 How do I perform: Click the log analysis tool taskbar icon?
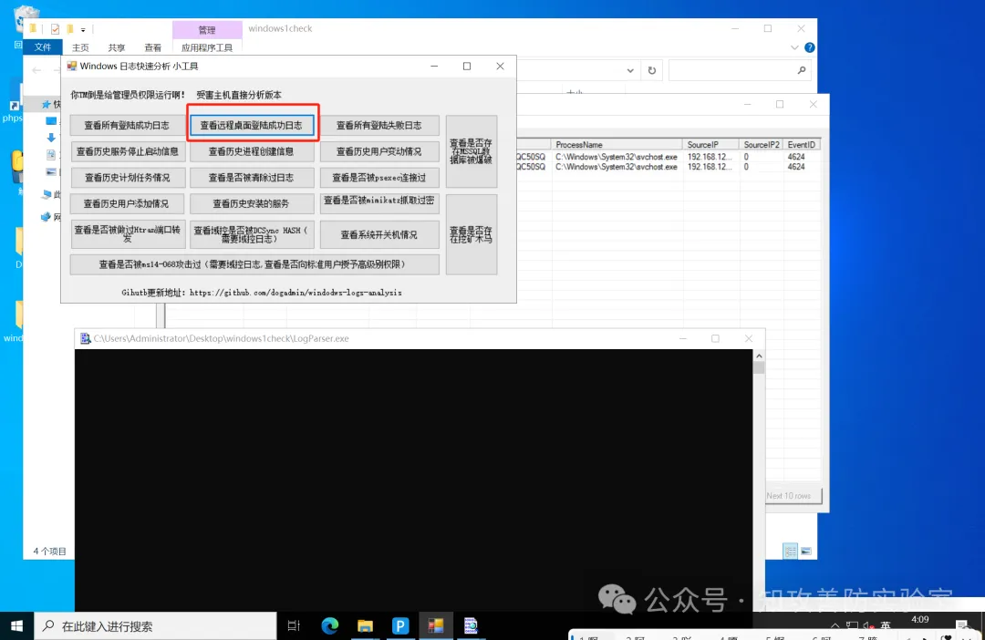pyautogui.click(x=435, y=625)
